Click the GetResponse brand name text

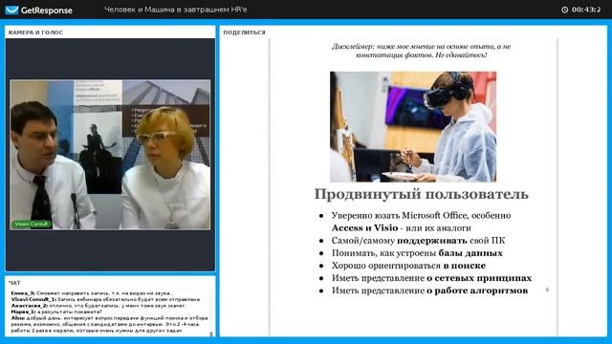pyautogui.click(x=47, y=11)
